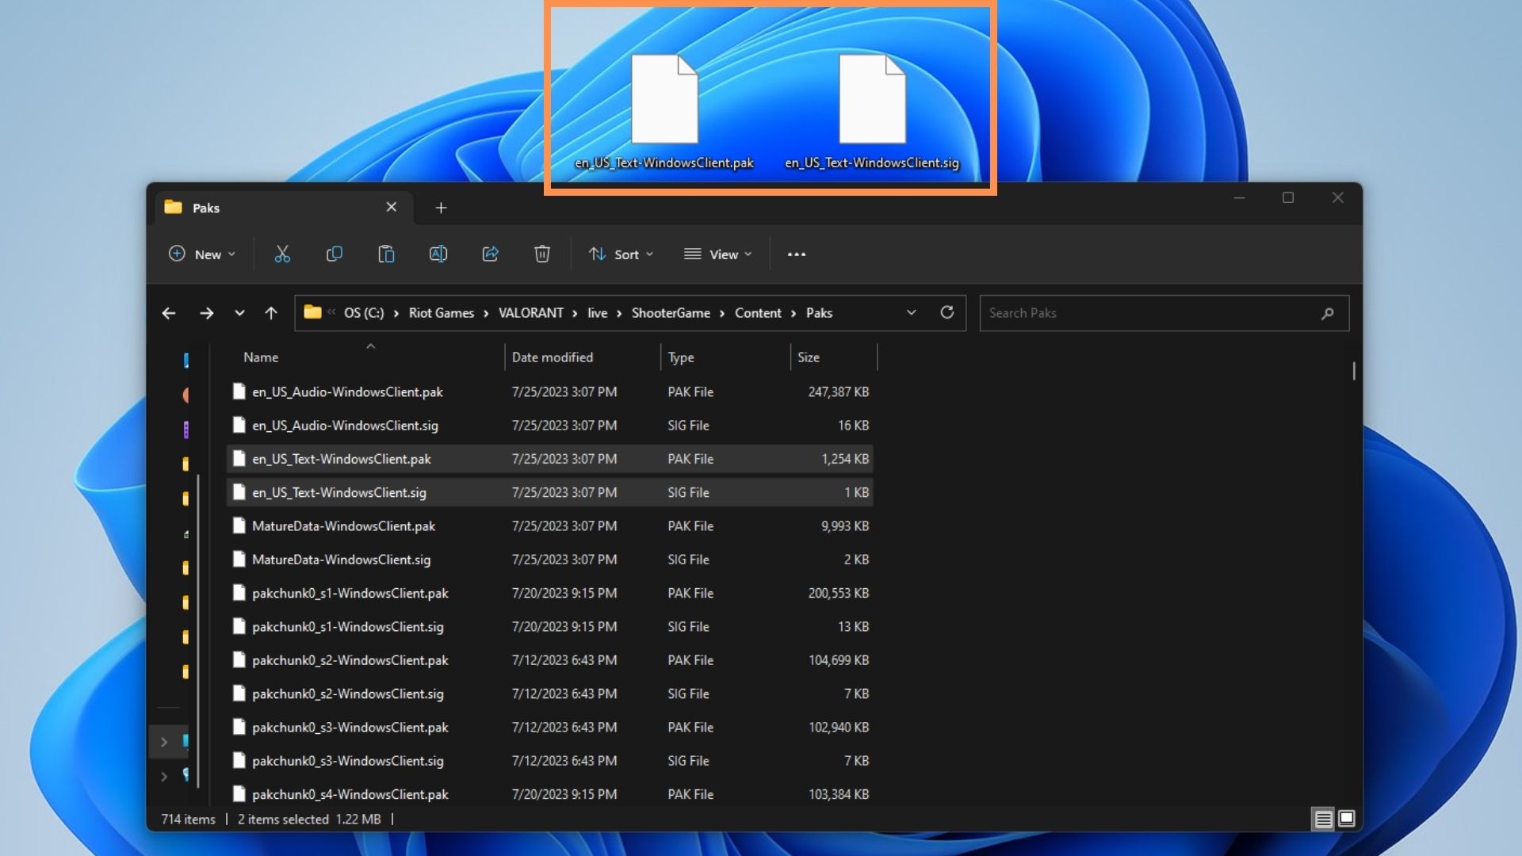This screenshot has width=1522, height=856.
Task: Navigate to live folder in address bar
Action: pos(597,313)
